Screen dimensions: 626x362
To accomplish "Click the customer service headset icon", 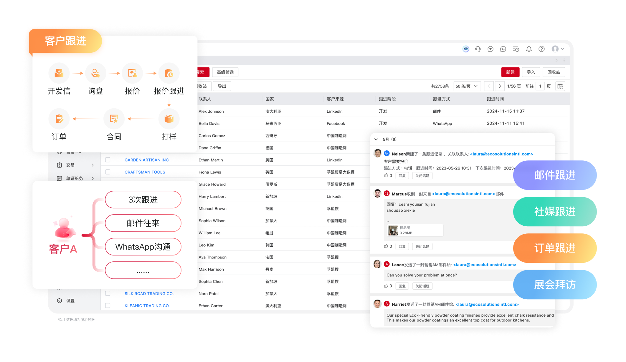I will pos(478,49).
